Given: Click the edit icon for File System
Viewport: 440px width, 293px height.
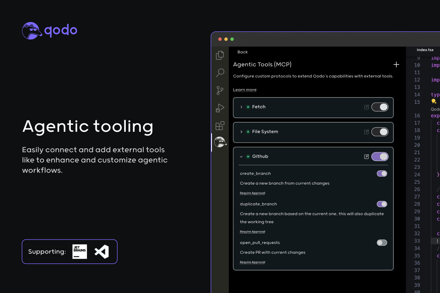Looking at the screenshot, I should click(366, 132).
